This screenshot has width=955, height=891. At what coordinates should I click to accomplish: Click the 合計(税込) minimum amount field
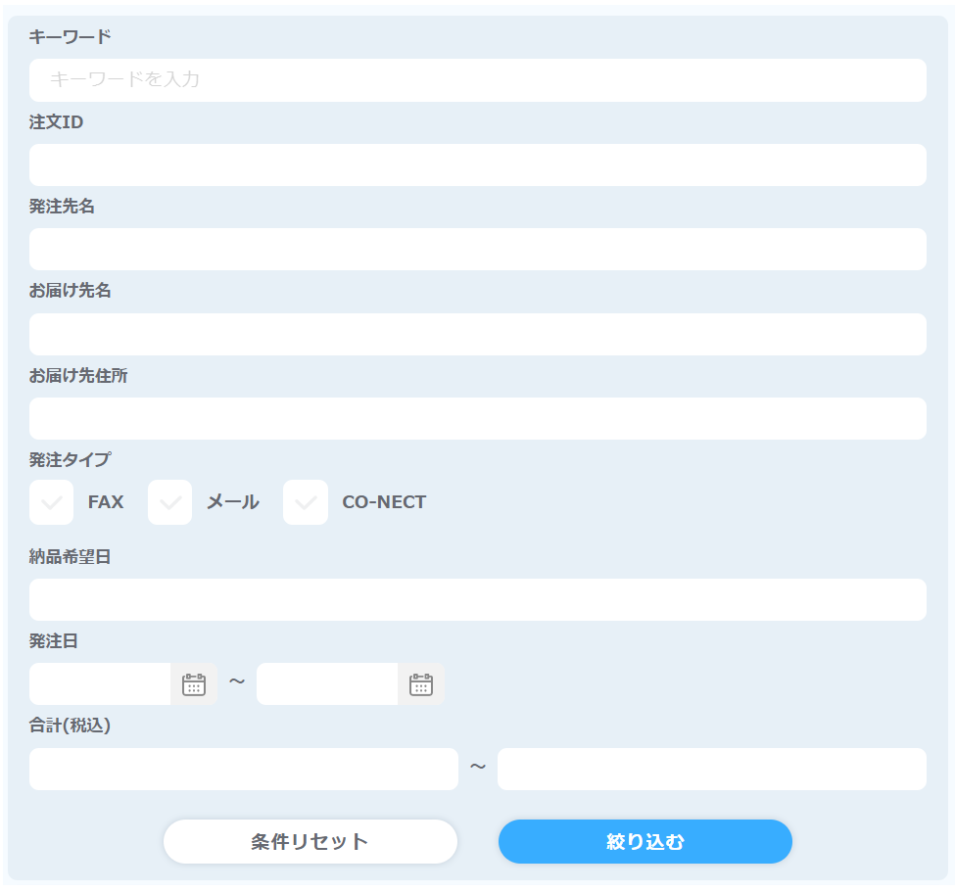pyautogui.click(x=244, y=770)
